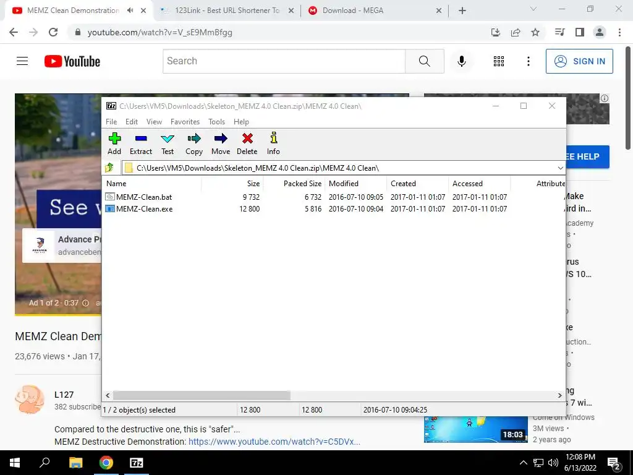Sort by the Accessed column header
This screenshot has width=633, height=475.
pos(480,183)
